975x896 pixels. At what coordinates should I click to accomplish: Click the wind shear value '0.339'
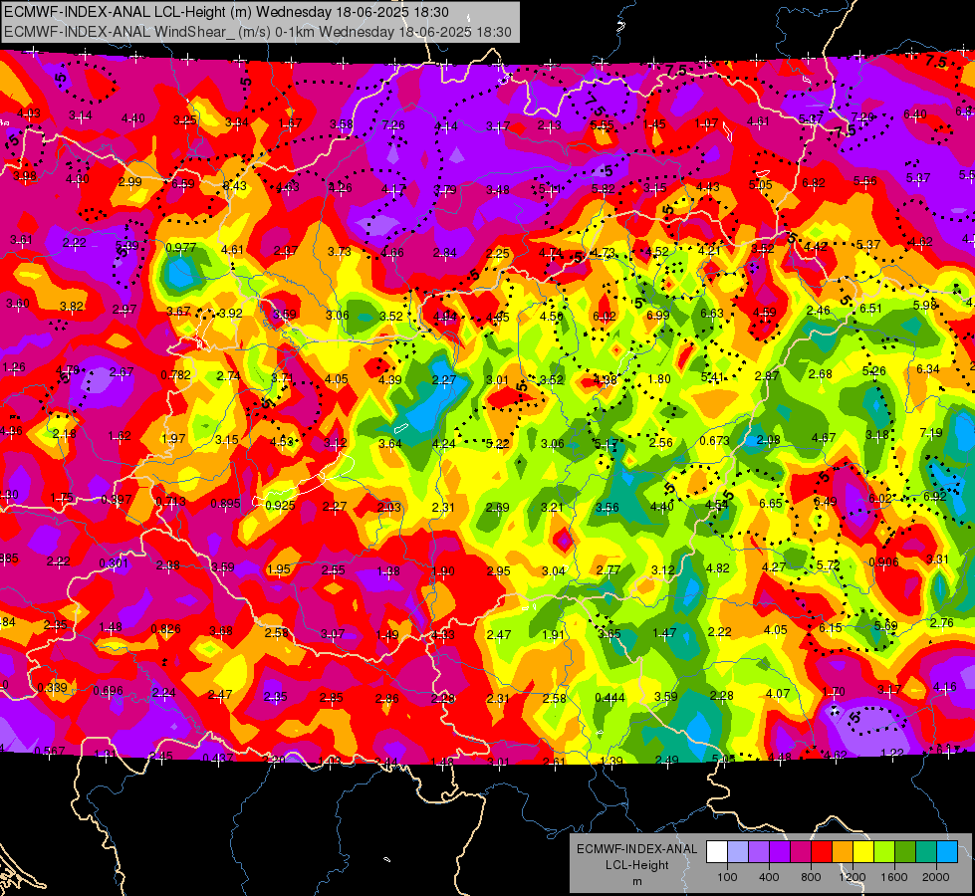point(52,688)
